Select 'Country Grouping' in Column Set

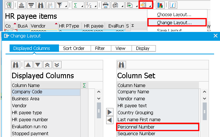[x=158, y=113]
